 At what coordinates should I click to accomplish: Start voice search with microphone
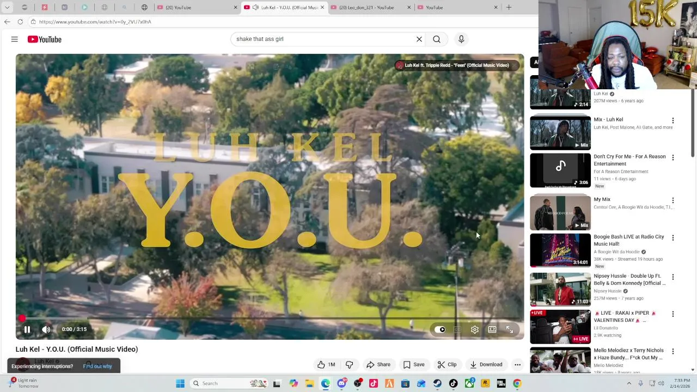[x=461, y=39]
